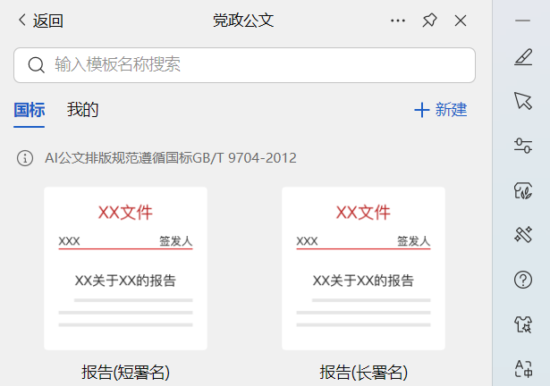550x386 pixels.
Task: Collapse the sidebar with the dash icon
Action: click(522, 21)
